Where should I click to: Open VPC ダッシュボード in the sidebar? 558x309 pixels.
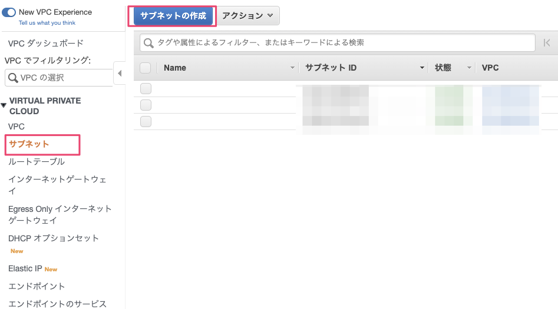point(46,43)
